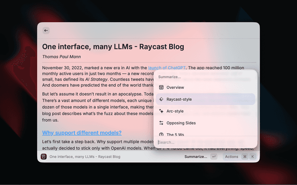Click author name Thomas Paul Mann

pos(64,57)
